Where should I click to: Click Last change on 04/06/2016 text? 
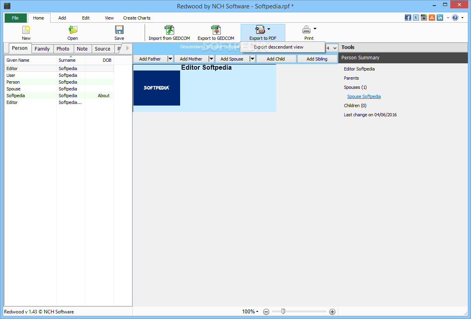[x=370, y=115]
